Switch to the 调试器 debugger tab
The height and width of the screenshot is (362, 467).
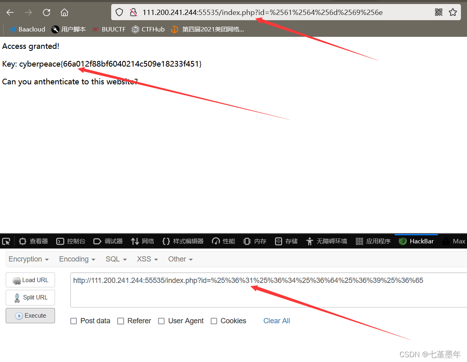coord(108,241)
